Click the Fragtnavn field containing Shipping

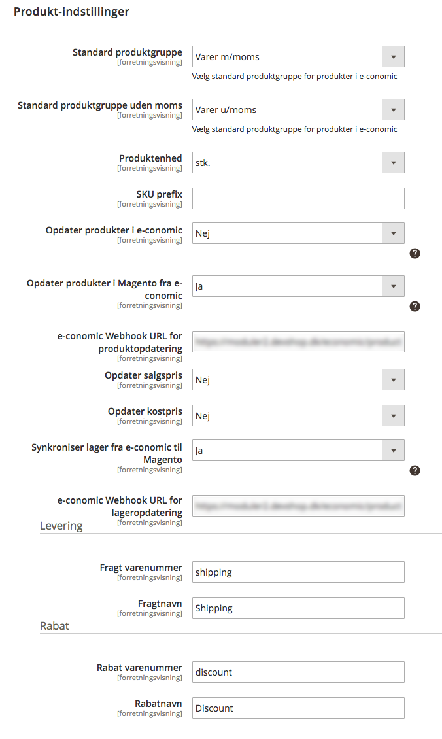298,608
